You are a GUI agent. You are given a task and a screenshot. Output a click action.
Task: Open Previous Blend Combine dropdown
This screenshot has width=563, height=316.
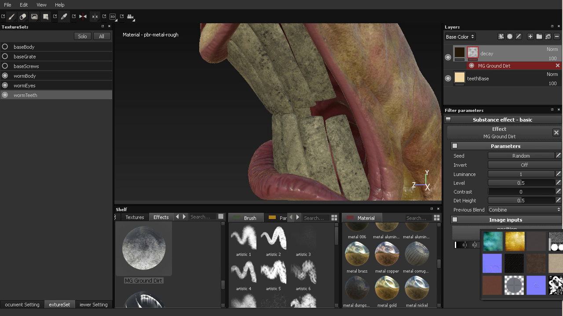point(524,210)
